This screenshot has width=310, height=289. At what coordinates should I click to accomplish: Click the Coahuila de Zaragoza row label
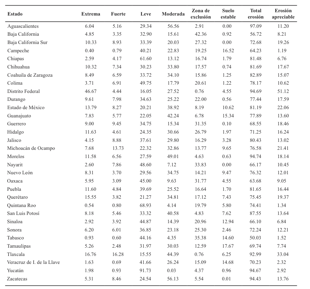(x=30, y=75)
